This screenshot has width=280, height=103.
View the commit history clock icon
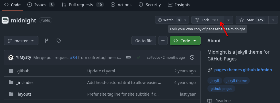192,57
